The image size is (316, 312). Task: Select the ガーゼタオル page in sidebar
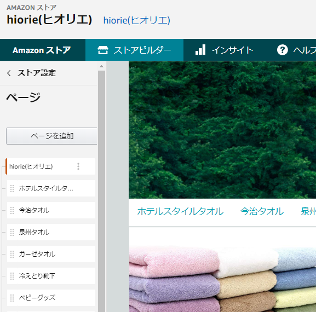click(51, 254)
